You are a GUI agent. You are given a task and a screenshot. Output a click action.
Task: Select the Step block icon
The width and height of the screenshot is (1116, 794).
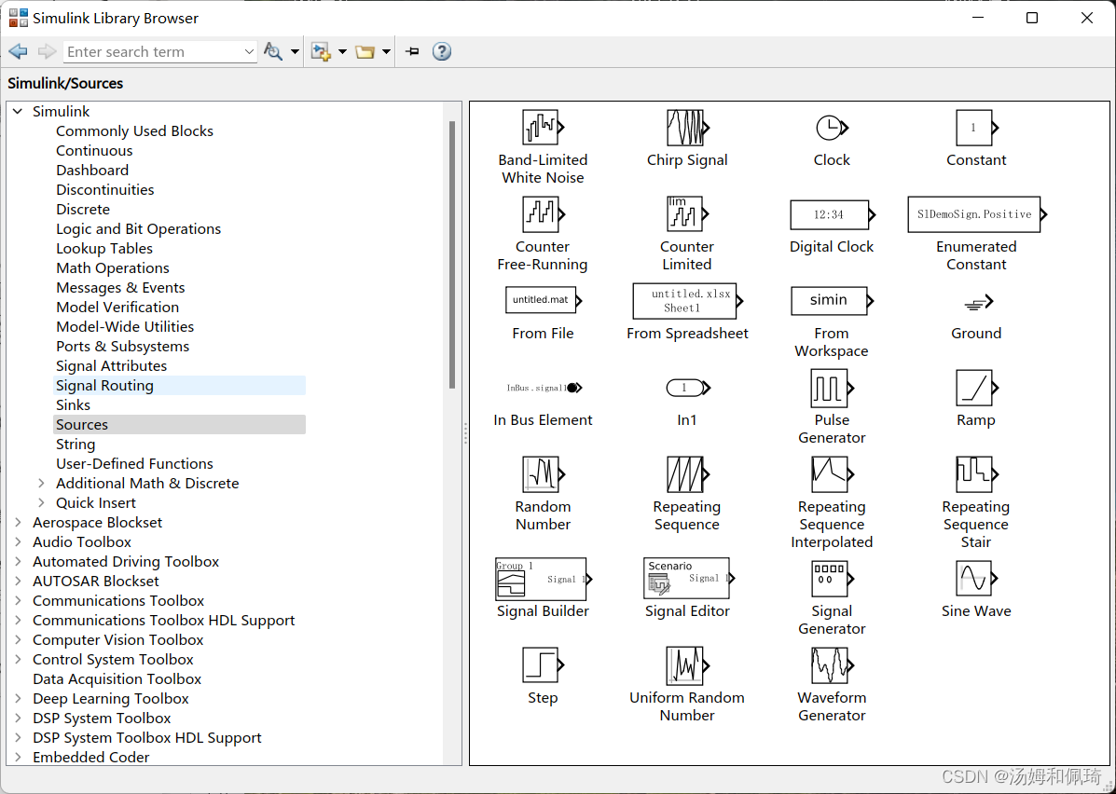point(543,665)
